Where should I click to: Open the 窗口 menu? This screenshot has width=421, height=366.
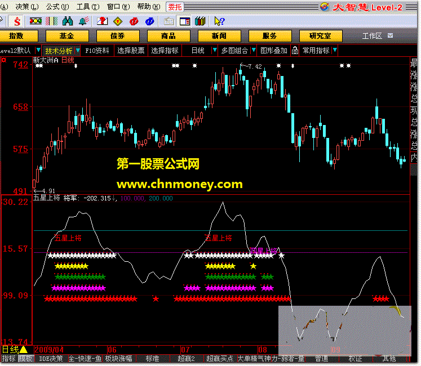click(x=118, y=7)
